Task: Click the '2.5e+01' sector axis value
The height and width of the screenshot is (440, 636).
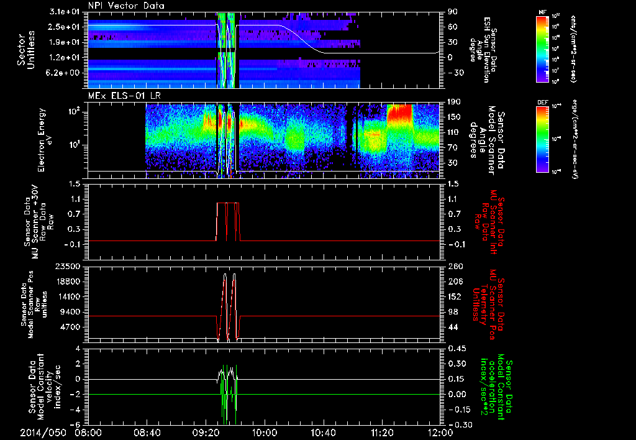Action: (x=65, y=27)
